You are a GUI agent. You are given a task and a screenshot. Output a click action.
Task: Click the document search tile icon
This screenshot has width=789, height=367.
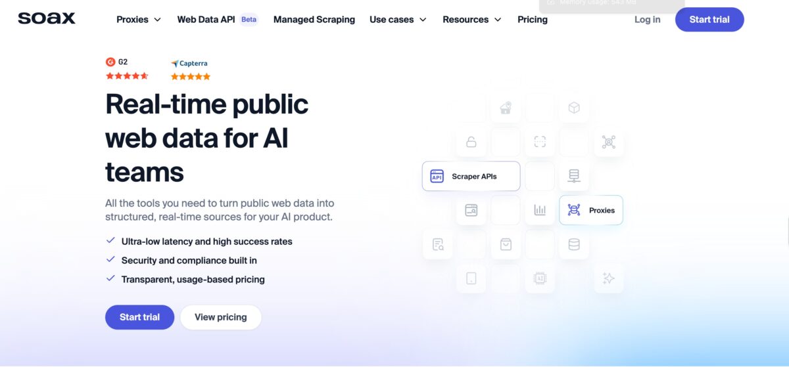(x=438, y=245)
